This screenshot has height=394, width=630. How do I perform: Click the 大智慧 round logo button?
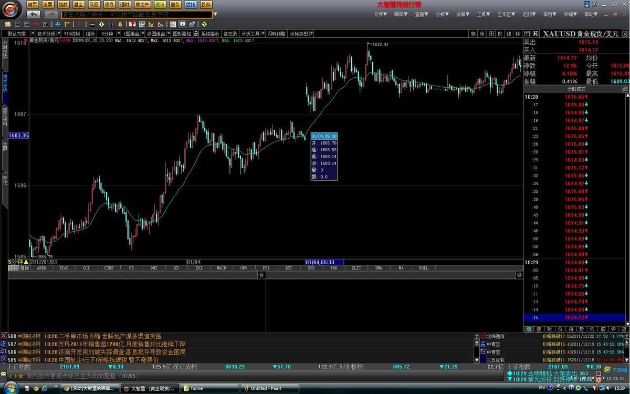point(12,9)
